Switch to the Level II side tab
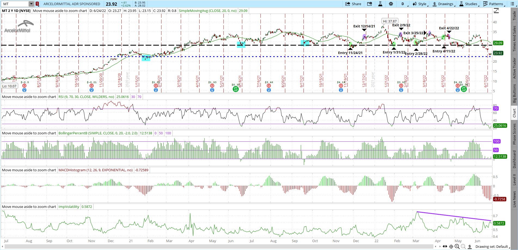 pos(514,180)
